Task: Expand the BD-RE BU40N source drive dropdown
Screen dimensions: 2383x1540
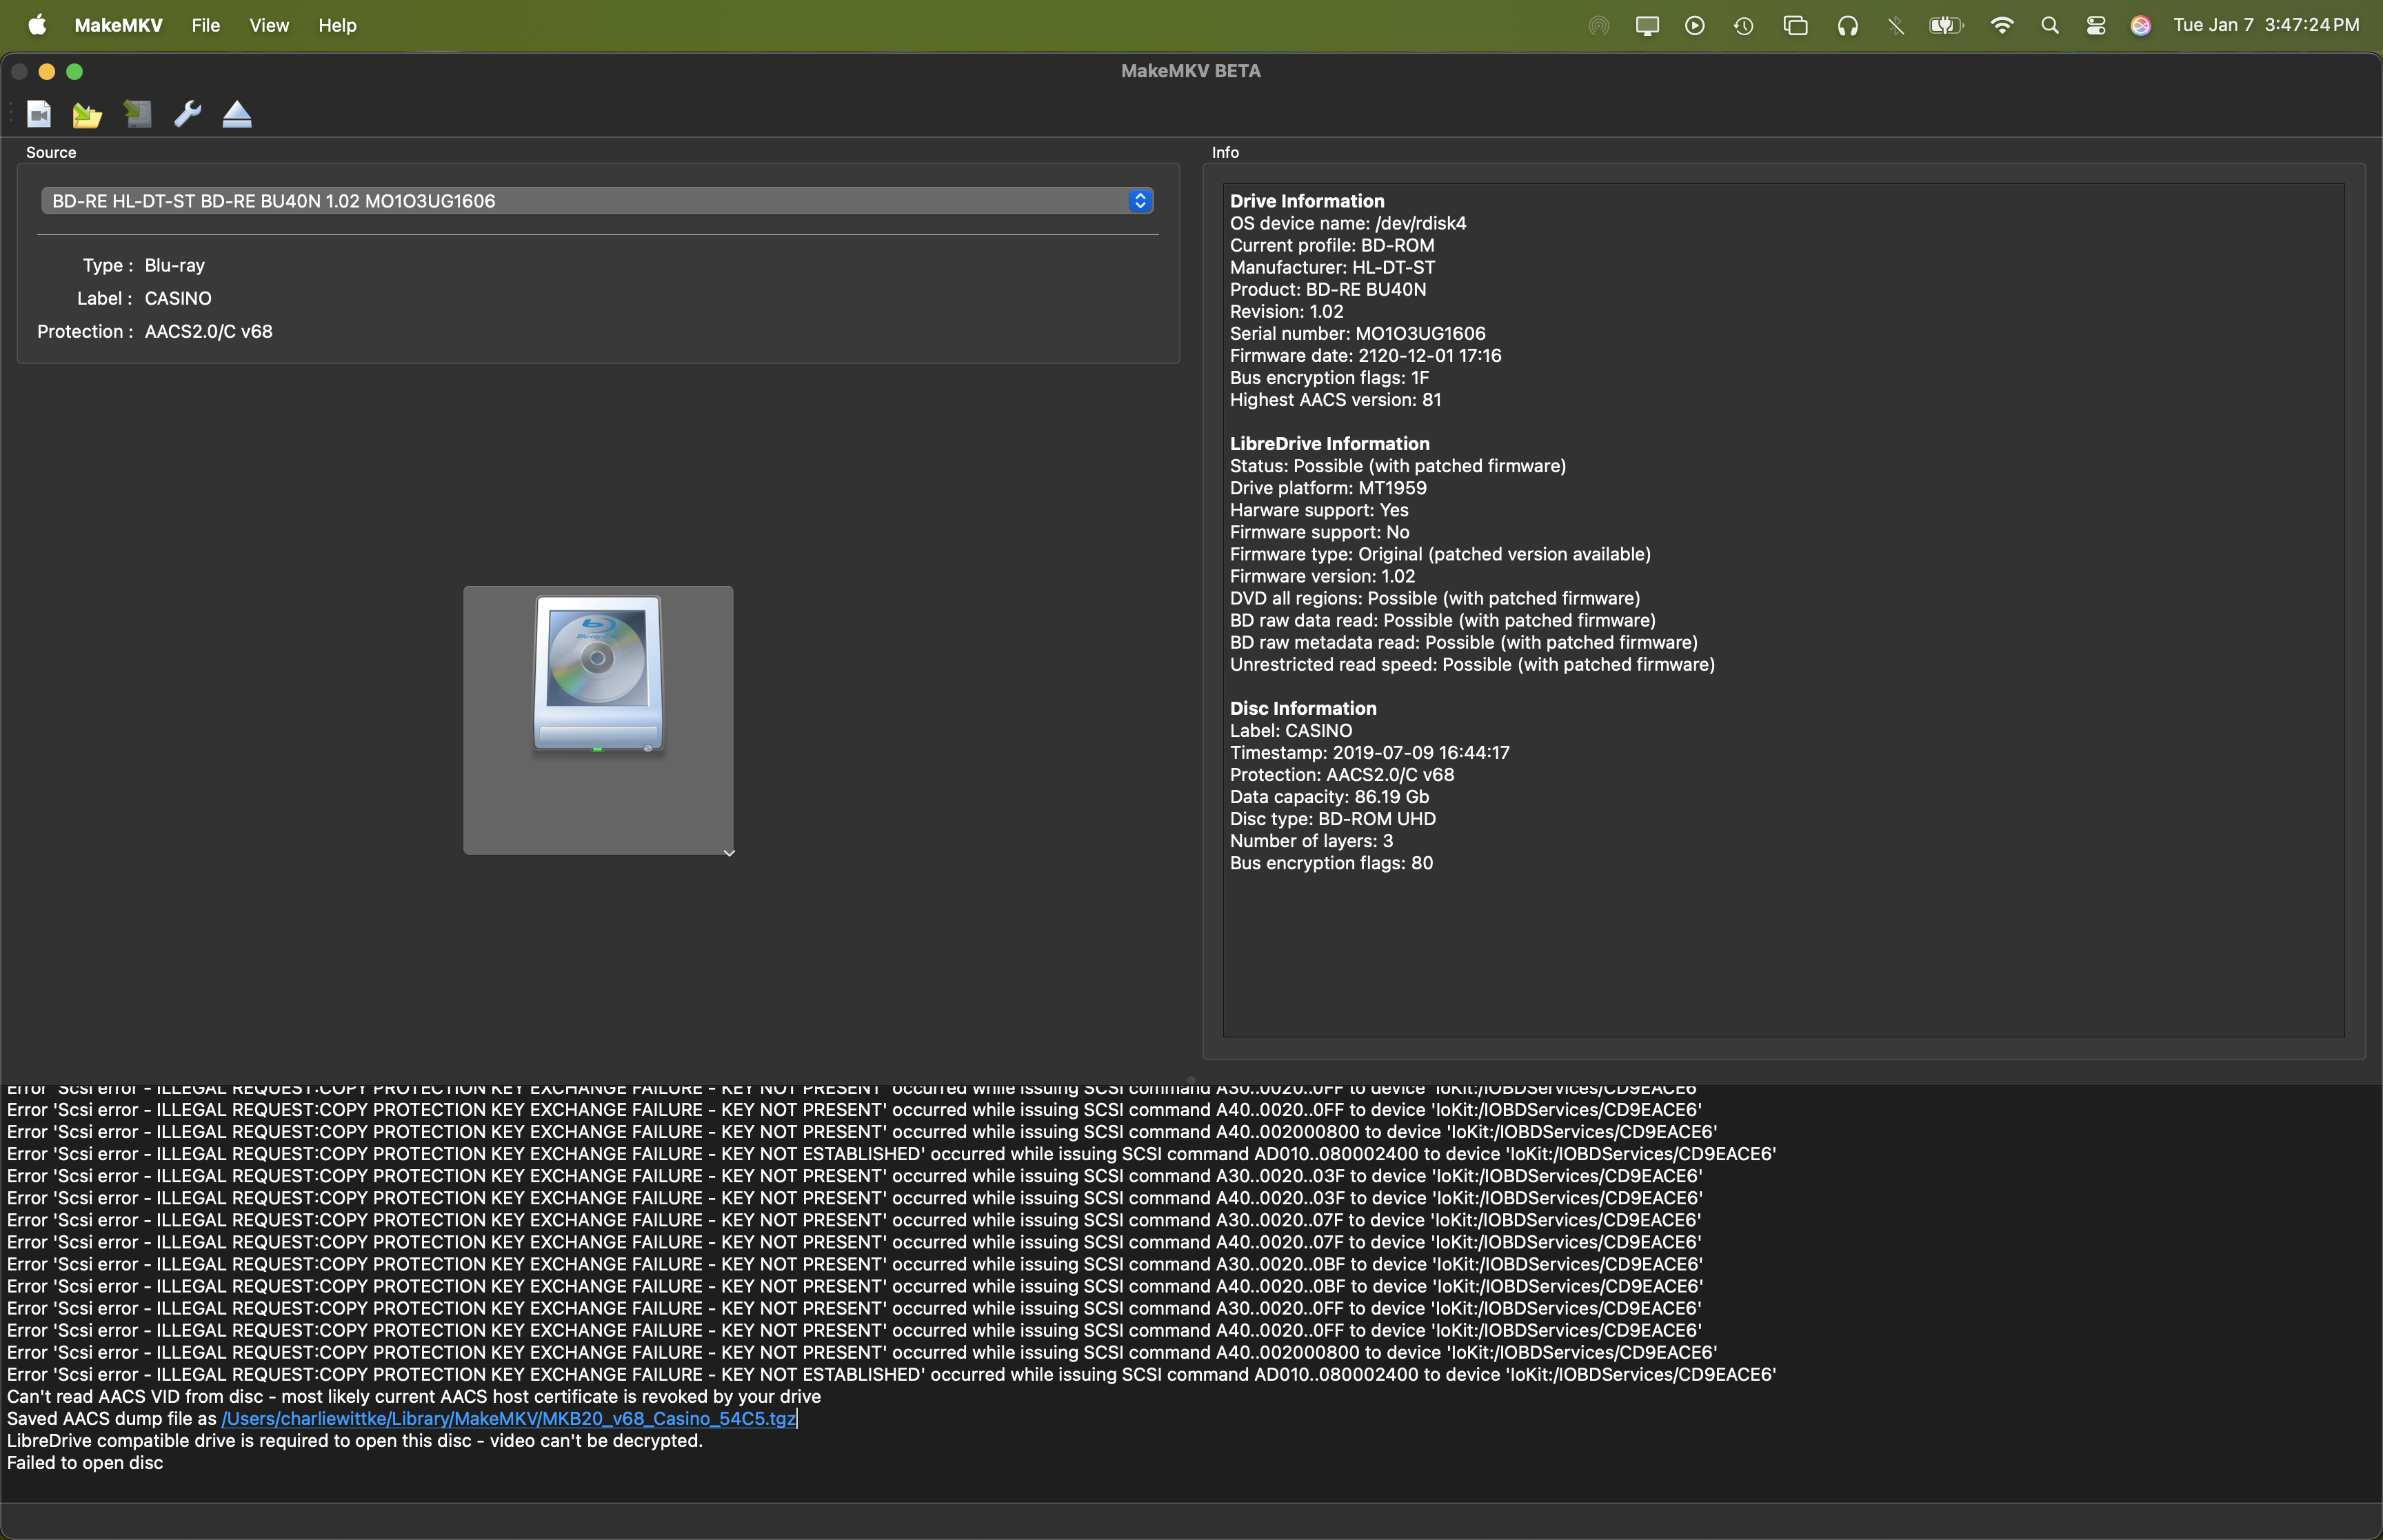Action: [597, 201]
